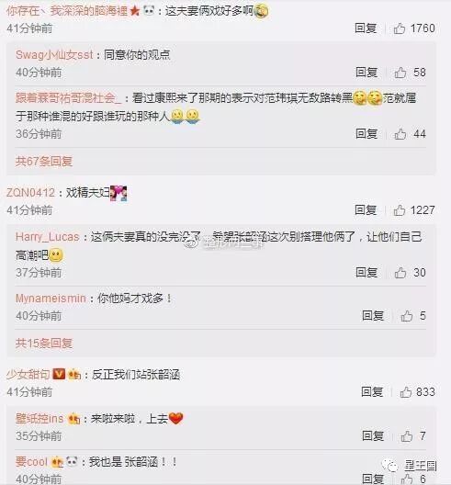Reply to 少女甜句's comment
Image resolution: width=451 pixels, height=485 pixels.
(372, 392)
